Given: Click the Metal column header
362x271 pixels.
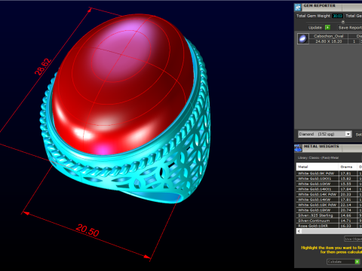Looking at the screenshot, I should pos(318,166).
